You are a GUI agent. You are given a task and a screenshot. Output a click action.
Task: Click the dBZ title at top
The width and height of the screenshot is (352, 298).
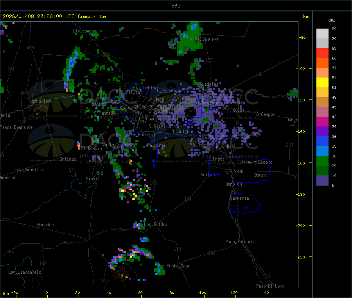click(x=176, y=6)
